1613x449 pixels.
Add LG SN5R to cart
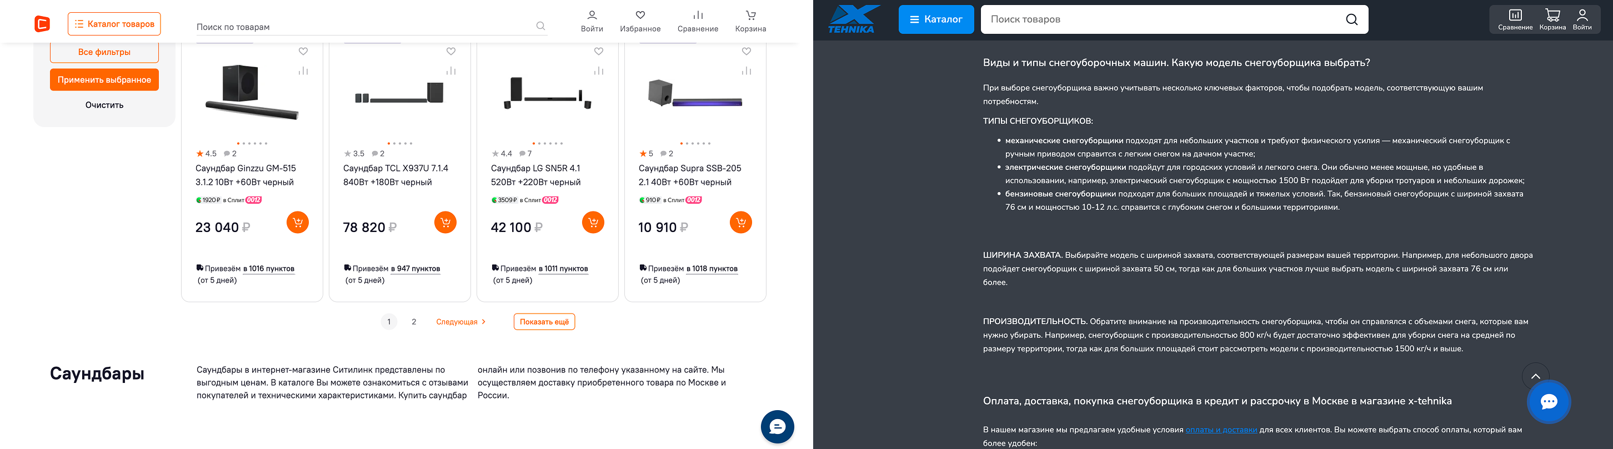tap(593, 223)
